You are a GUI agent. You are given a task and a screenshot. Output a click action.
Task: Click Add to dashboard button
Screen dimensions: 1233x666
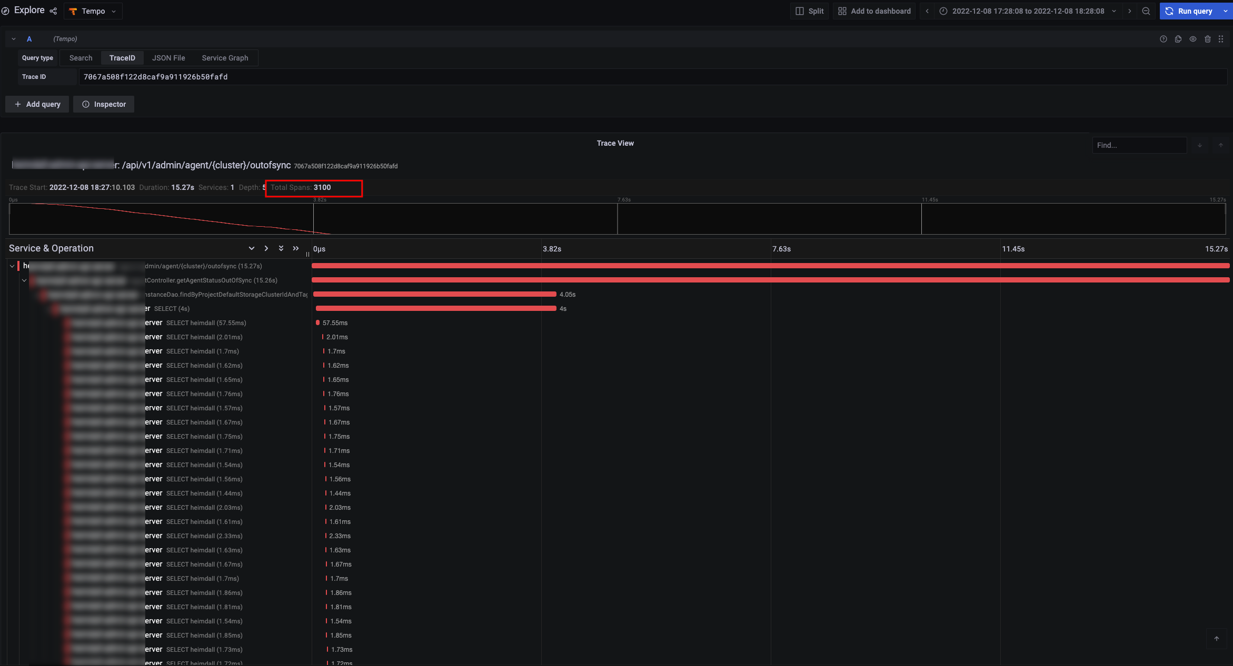point(874,11)
